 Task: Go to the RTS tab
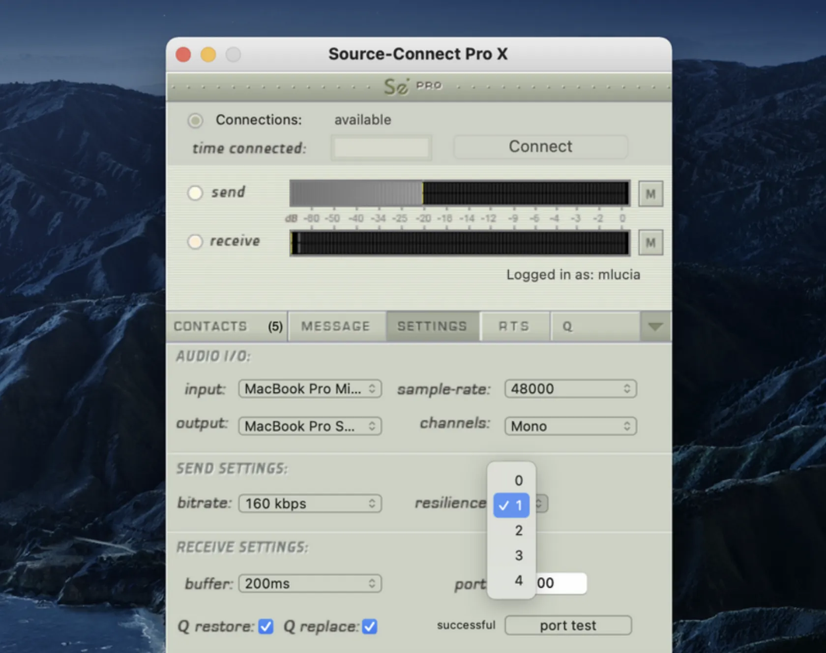[515, 326]
